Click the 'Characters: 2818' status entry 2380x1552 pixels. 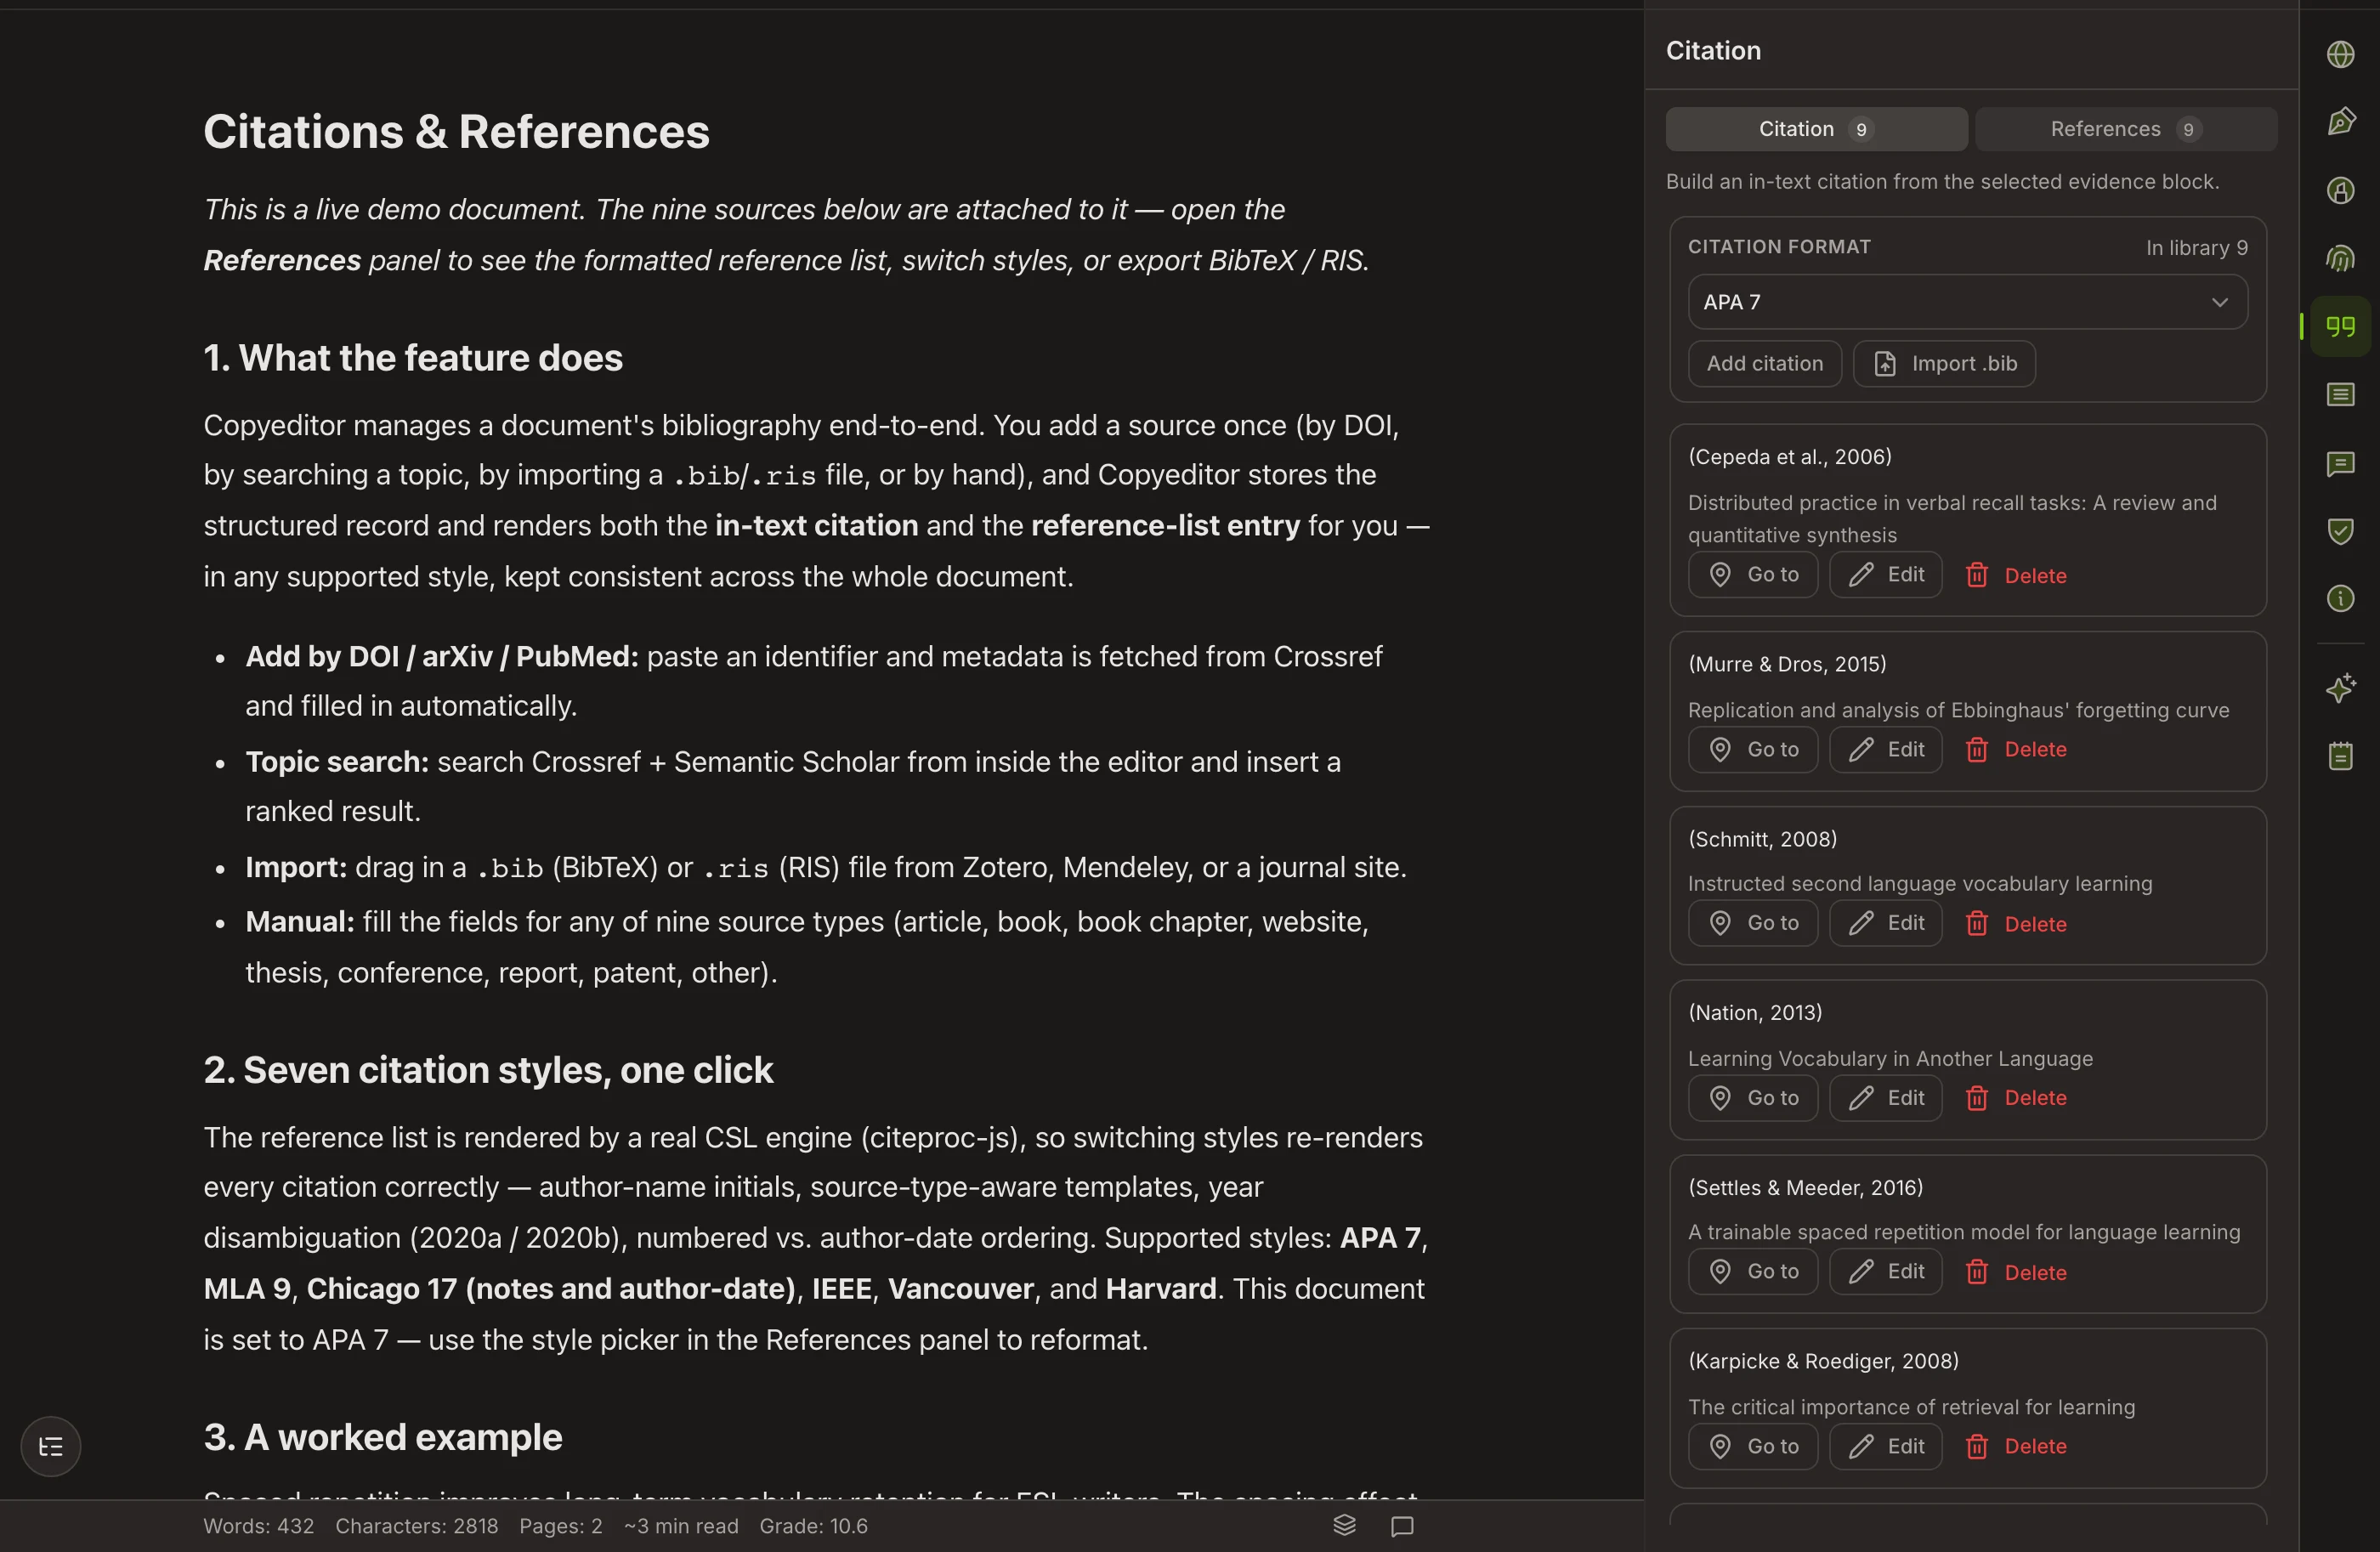pyautogui.click(x=416, y=1526)
